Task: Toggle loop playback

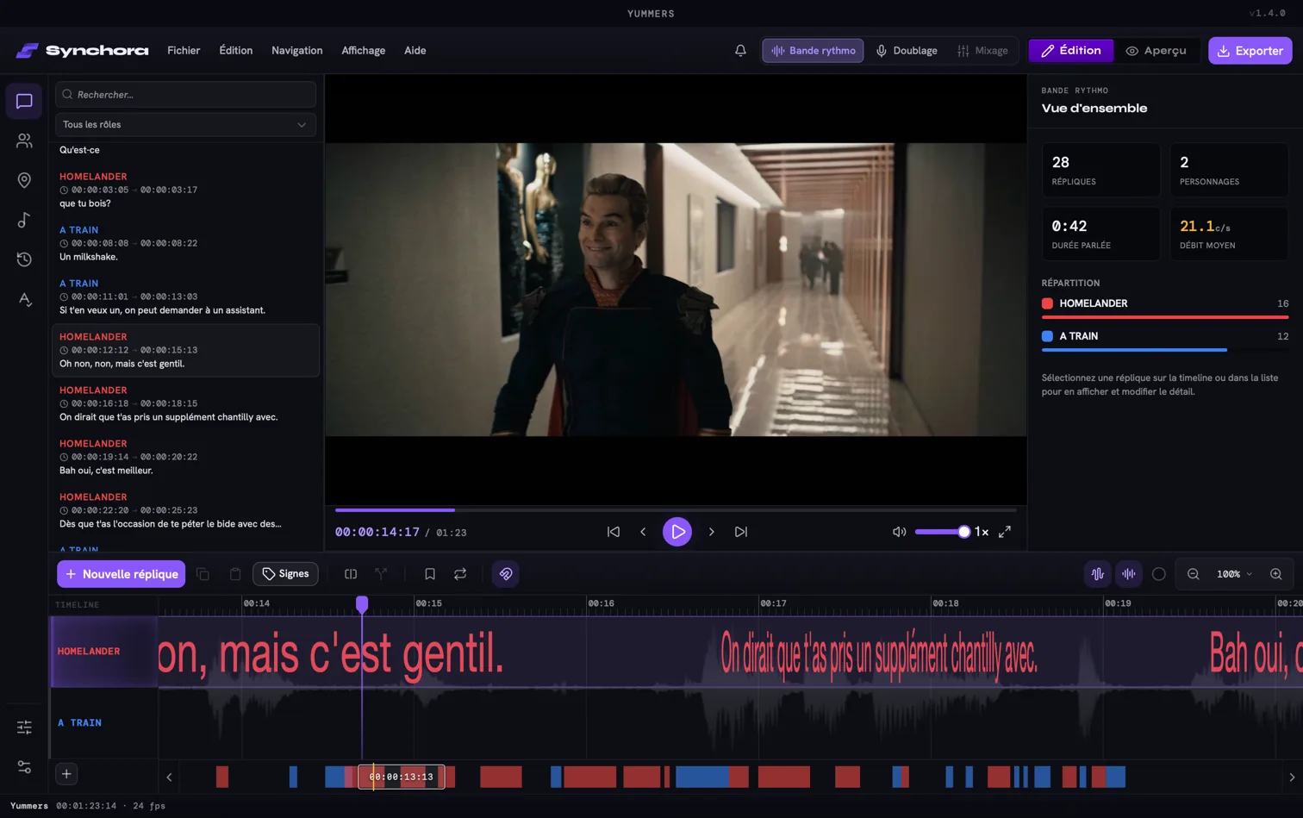Action: (460, 574)
